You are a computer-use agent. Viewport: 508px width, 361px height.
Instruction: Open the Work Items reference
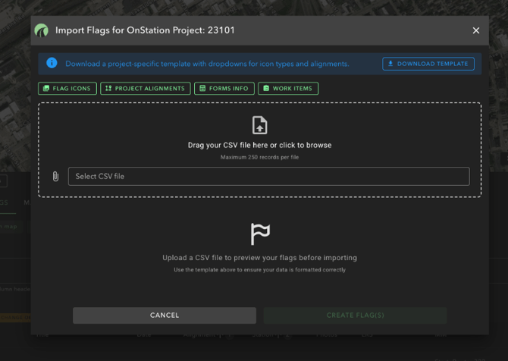tap(288, 89)
